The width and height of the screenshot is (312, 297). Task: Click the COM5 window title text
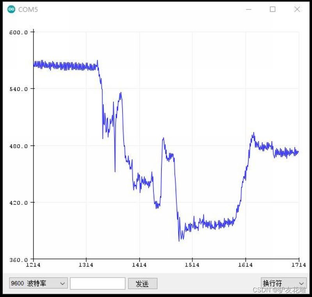click(x=28, y=9)
